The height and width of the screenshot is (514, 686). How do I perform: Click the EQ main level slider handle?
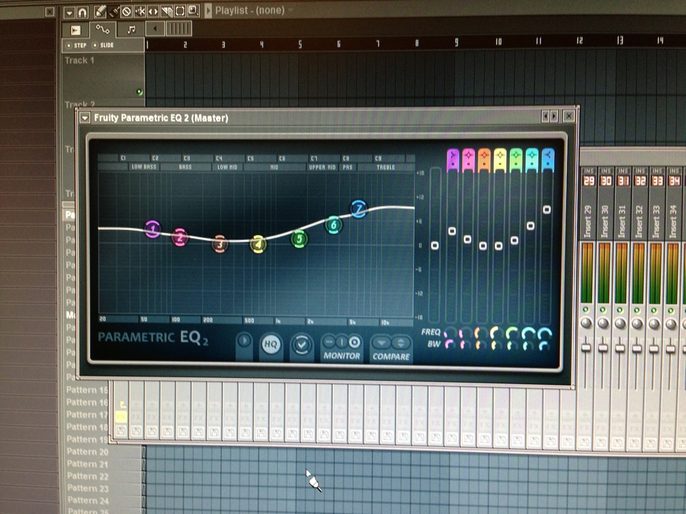(434, 246)
